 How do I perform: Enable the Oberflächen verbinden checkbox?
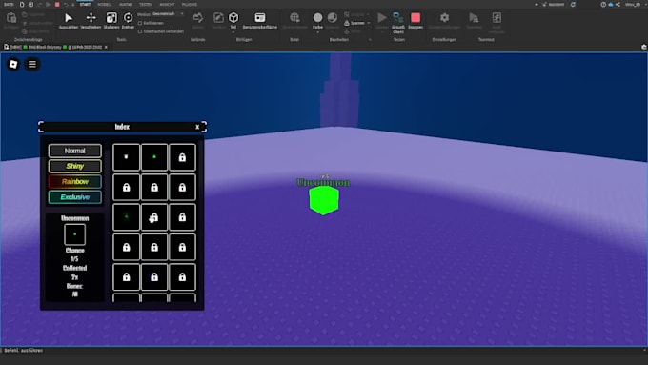pyautogui.click(x=140, y=31)
